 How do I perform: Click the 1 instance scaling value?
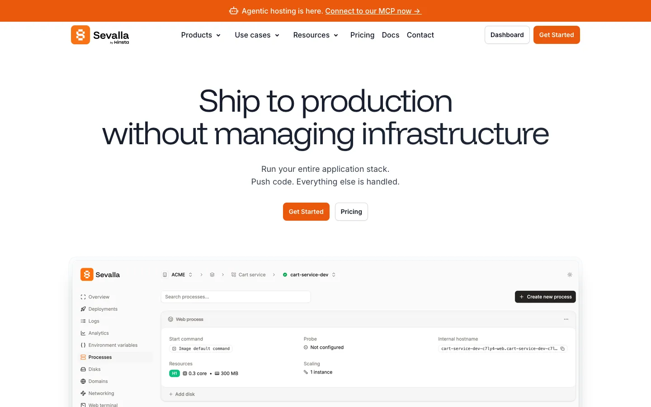click(x=318, y=372)
